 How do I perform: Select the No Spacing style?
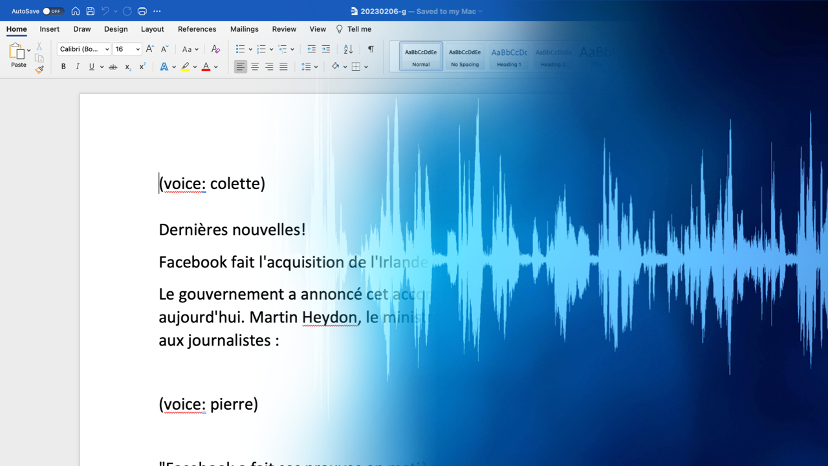click(464, 56)
